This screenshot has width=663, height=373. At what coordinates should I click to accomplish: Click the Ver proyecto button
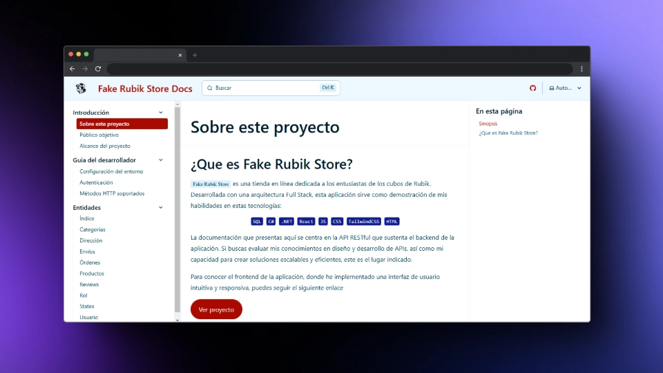point(216,309)
